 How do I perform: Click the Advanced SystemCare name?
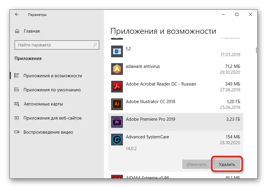tap(147, 137)
